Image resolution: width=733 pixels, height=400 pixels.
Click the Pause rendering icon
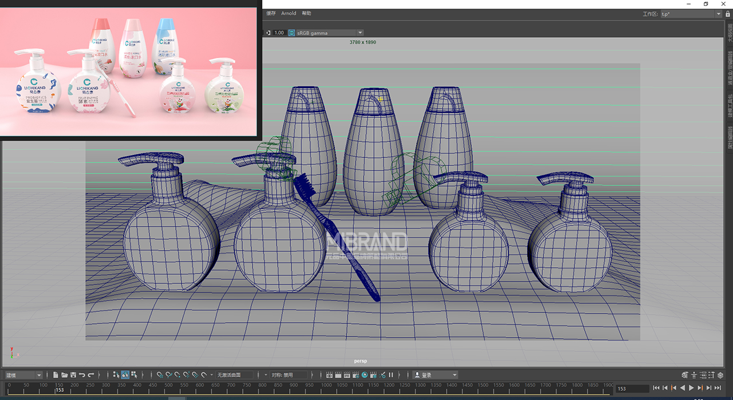point(391,375)
